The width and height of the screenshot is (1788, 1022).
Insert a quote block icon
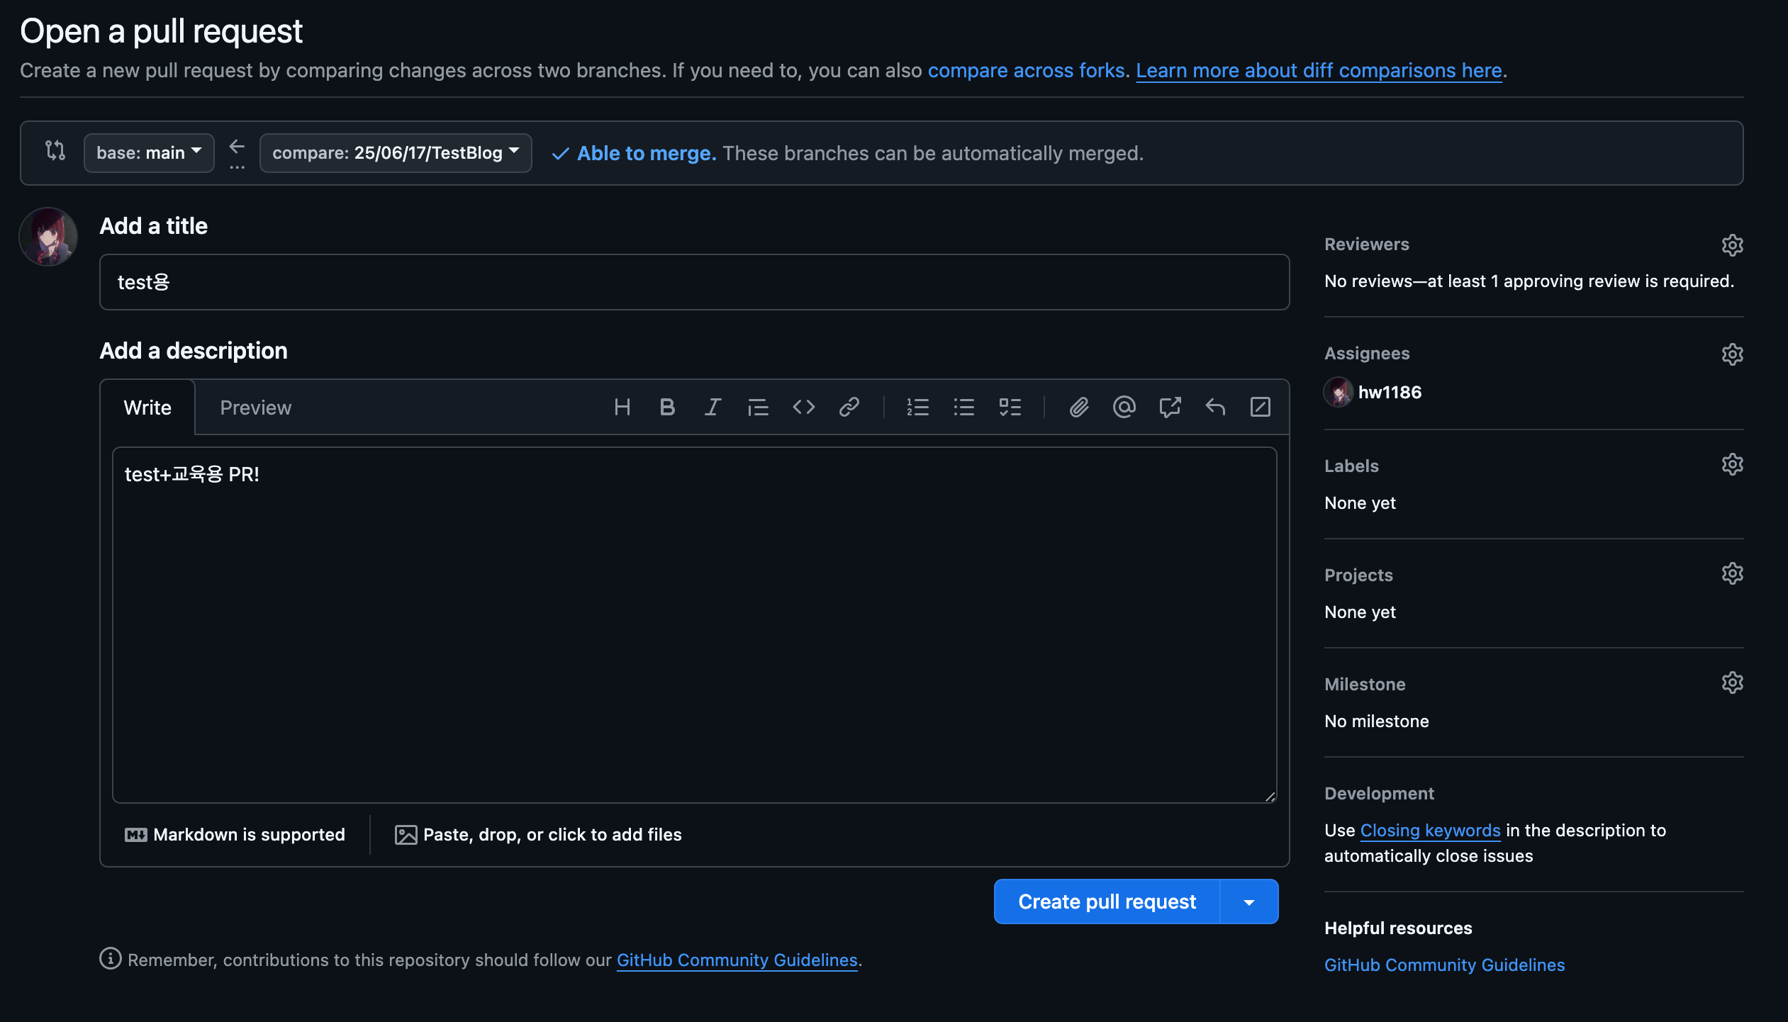coord(758,407)
